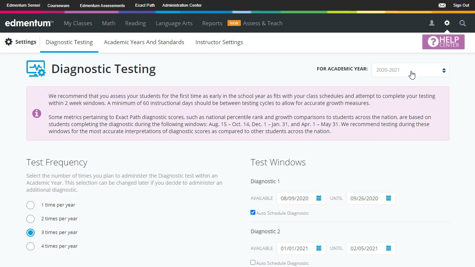Open Language Arts menu
This screenshot has height=267, width=475.
(174, 23)
